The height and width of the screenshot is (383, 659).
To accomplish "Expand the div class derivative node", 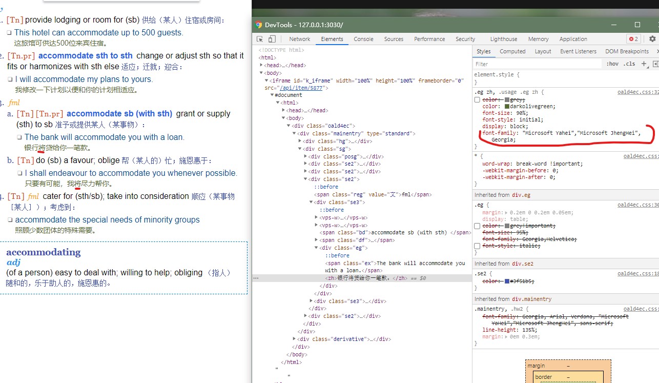I will (294, 339).
